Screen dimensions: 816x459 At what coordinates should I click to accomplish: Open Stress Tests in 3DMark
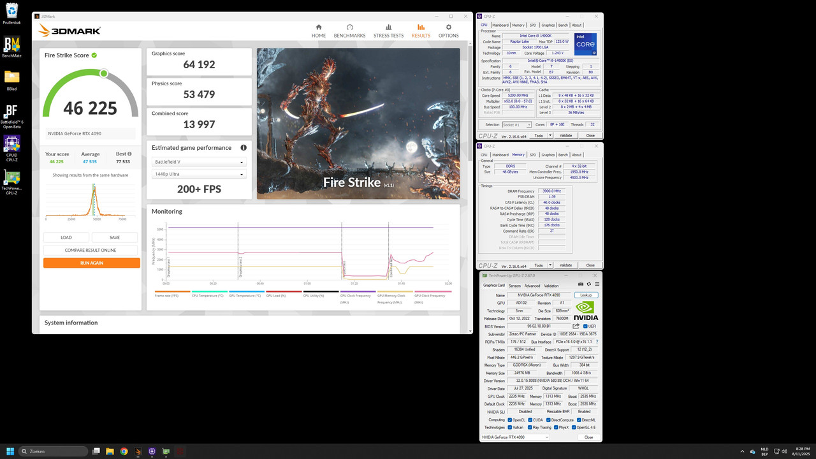[x=388, y=31]
